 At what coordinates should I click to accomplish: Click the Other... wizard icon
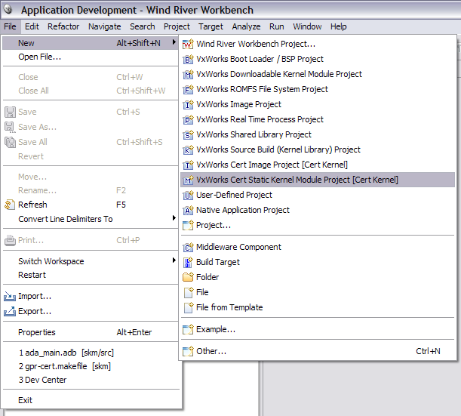[188, 351]
